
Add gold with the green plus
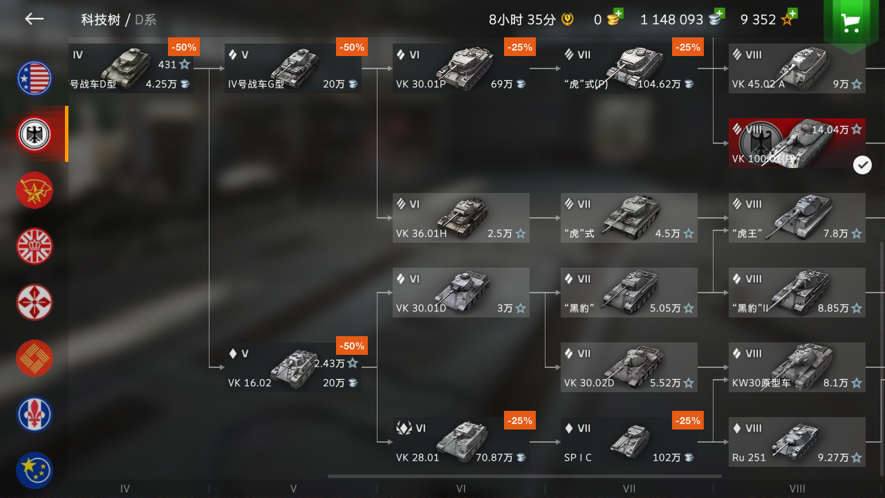point(617,13)
